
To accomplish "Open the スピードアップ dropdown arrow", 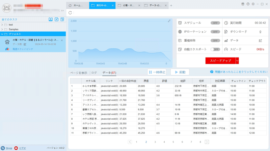I will (237, 61).
